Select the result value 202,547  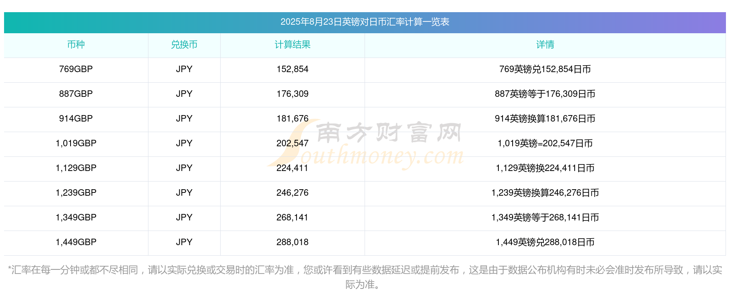click(x=292, y=143)
